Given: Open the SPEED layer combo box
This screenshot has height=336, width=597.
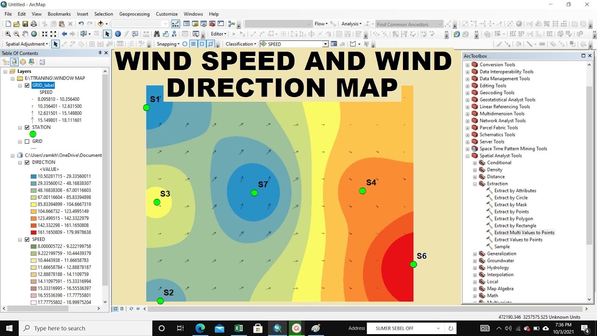Looking at the screenshot, I should click(294, 44).
